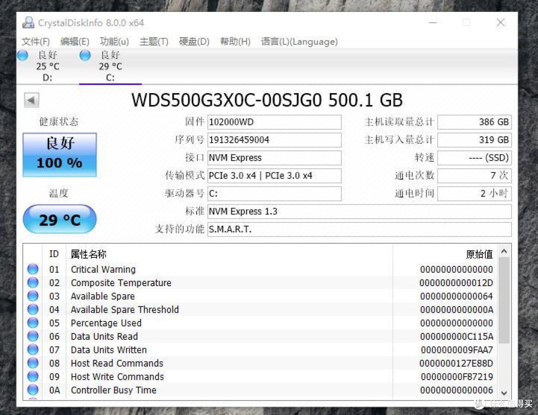The height and width of the screenshot is (415, 538).
Task: Click the CrystalDiskInfo app icon in title bar
Action: [28, 22]
